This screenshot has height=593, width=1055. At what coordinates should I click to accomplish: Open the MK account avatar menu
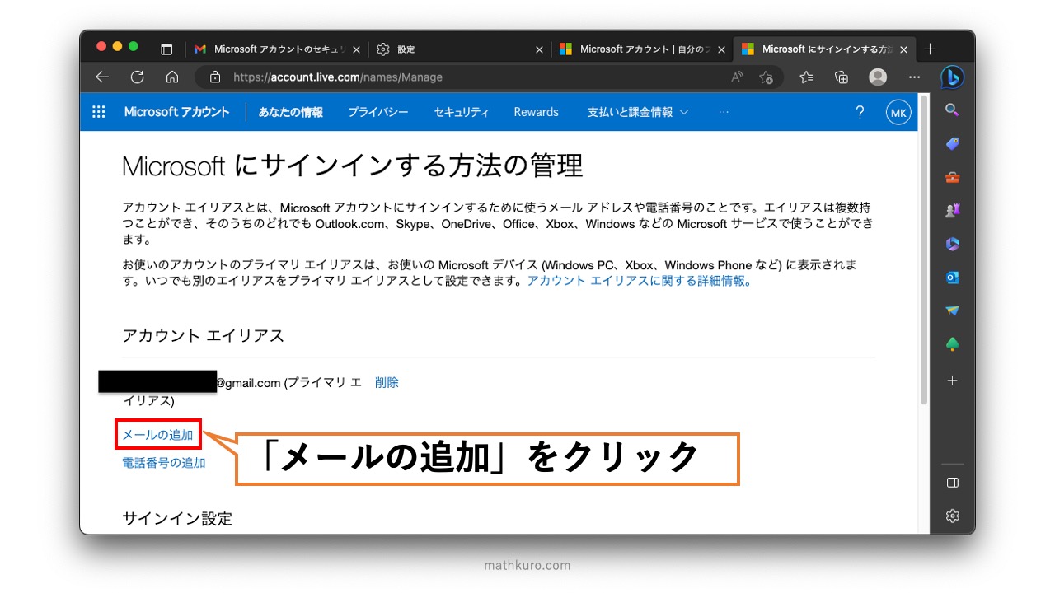click(x=898, y=112)
